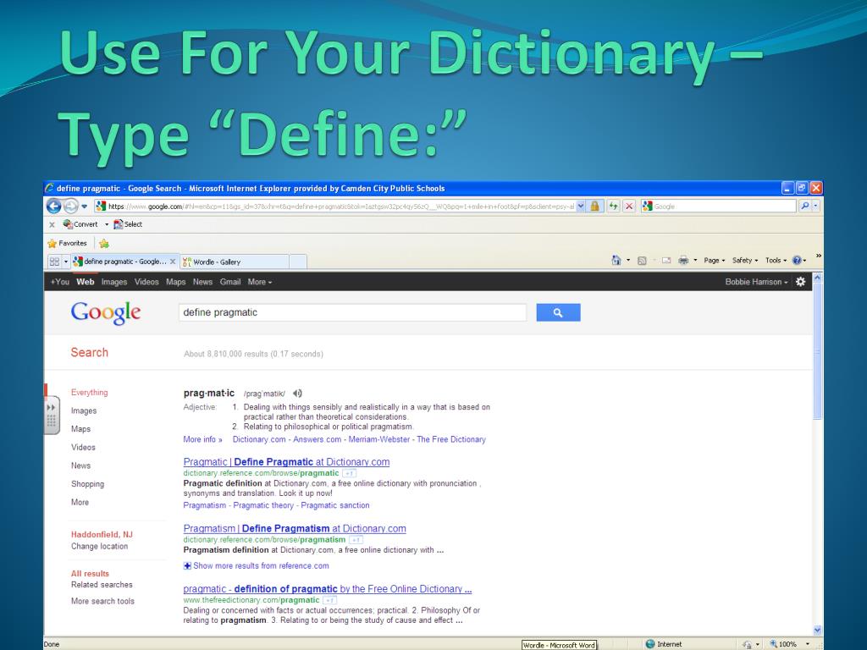Click the Google logo
Image resolution: width=867 pixels, height=650 pixels.
(106, 313)
